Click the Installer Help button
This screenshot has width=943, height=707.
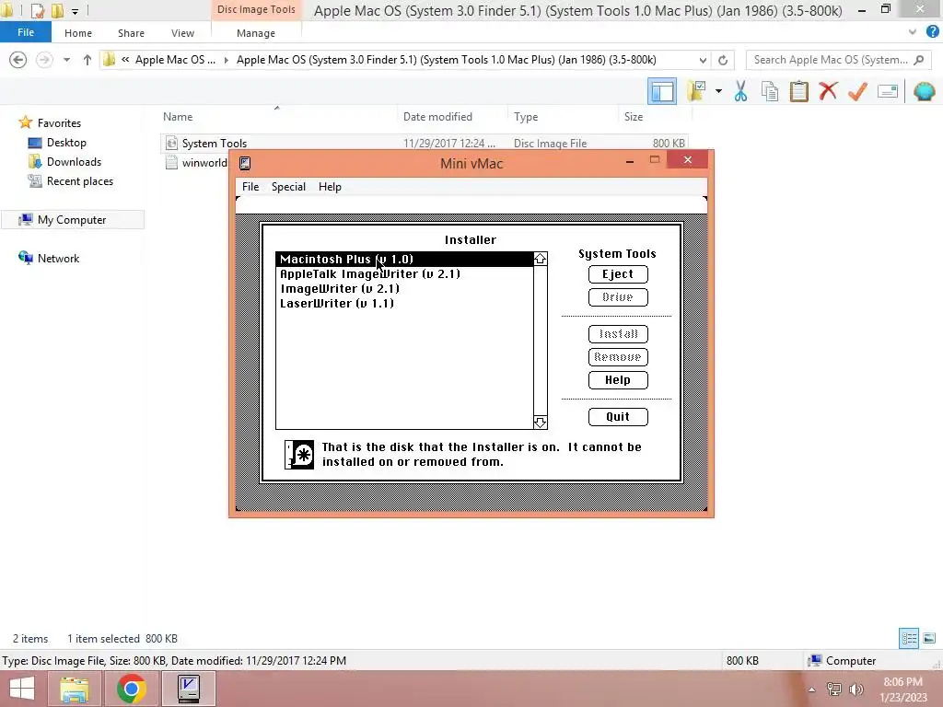618,380
